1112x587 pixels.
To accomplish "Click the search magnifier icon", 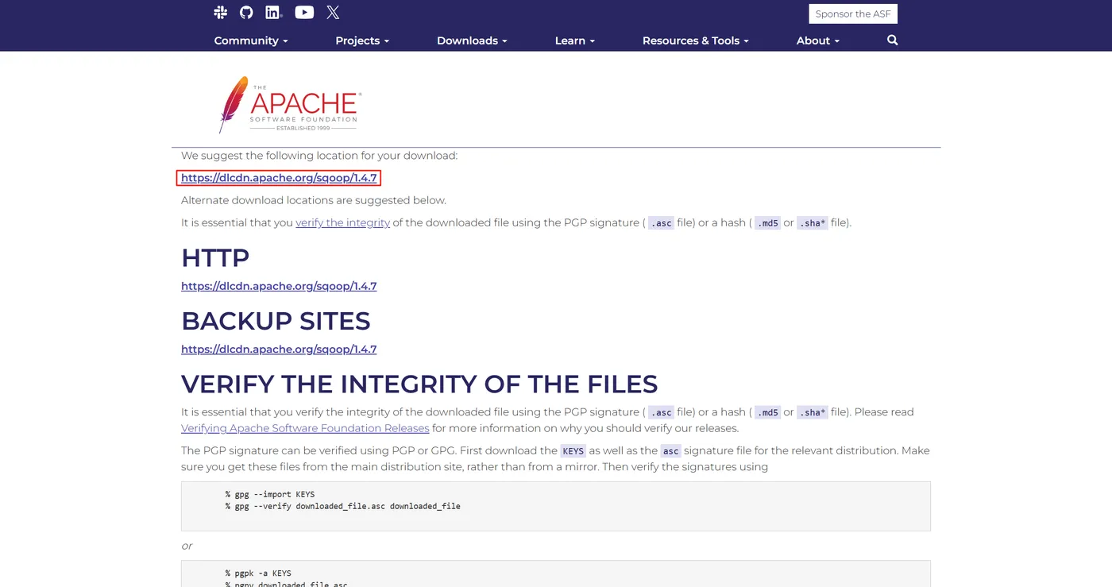I will (893, 40).
